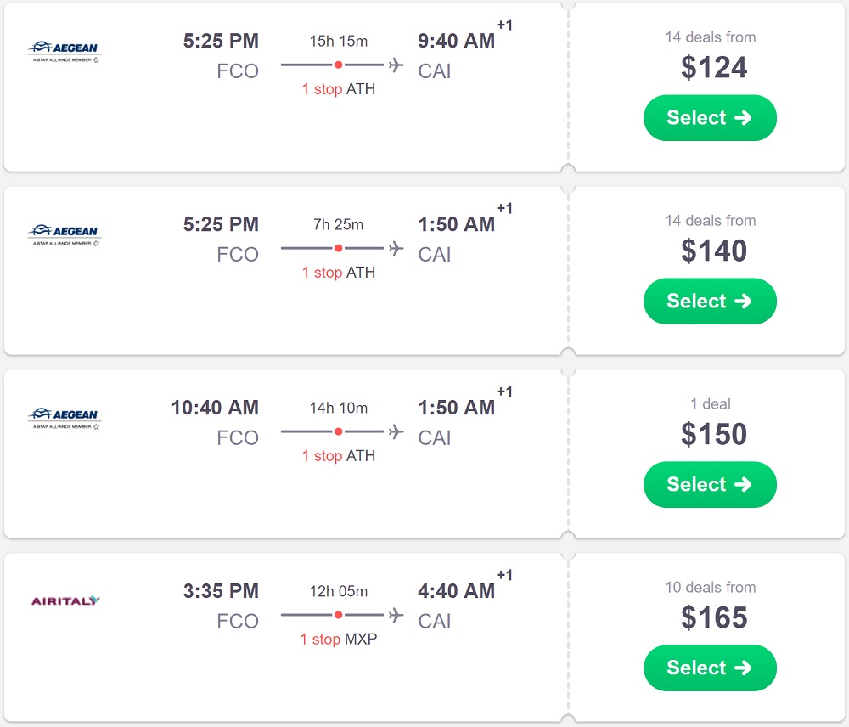Click '14 deals from' above the $124 price
Image resolution: width=849 pixels, height=727 pixels.
[710, 37]
